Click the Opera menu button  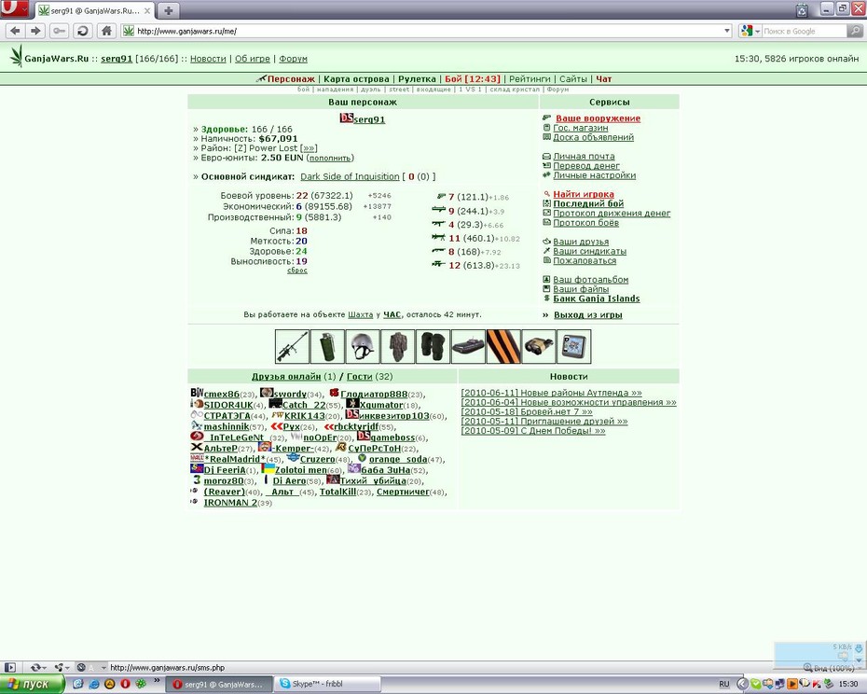pos(15,8)
